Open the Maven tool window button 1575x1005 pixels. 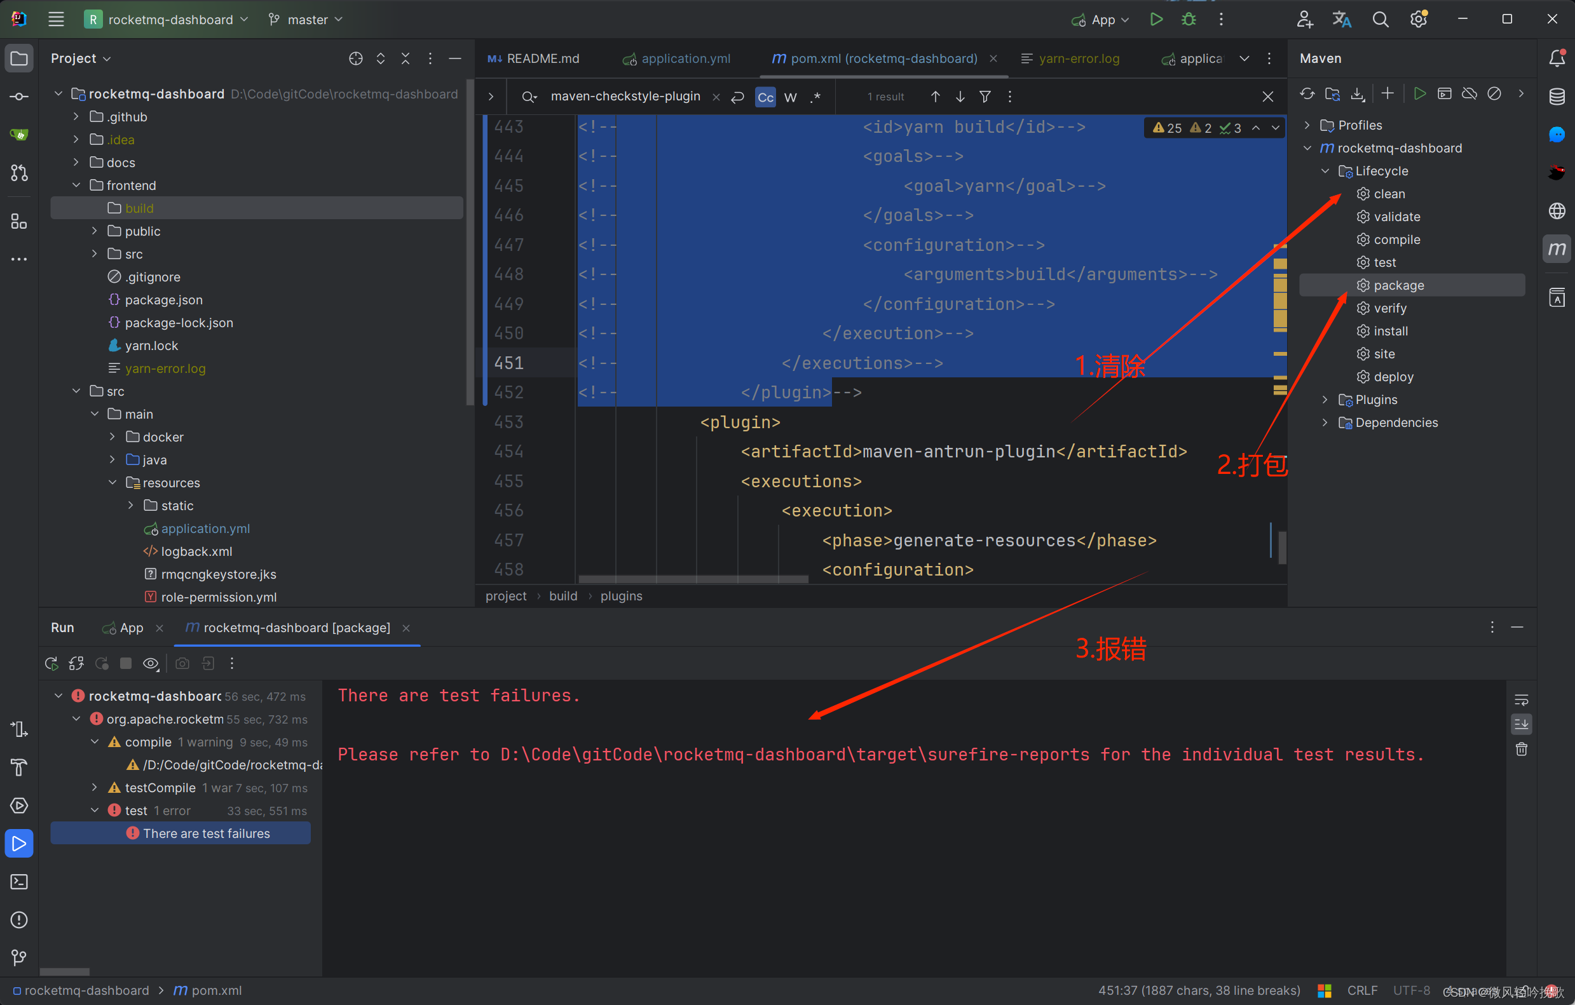point(1557,248)
